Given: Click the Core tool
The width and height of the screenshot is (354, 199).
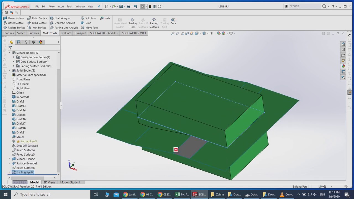Looking at the screenshot, I should click(173, 22).
